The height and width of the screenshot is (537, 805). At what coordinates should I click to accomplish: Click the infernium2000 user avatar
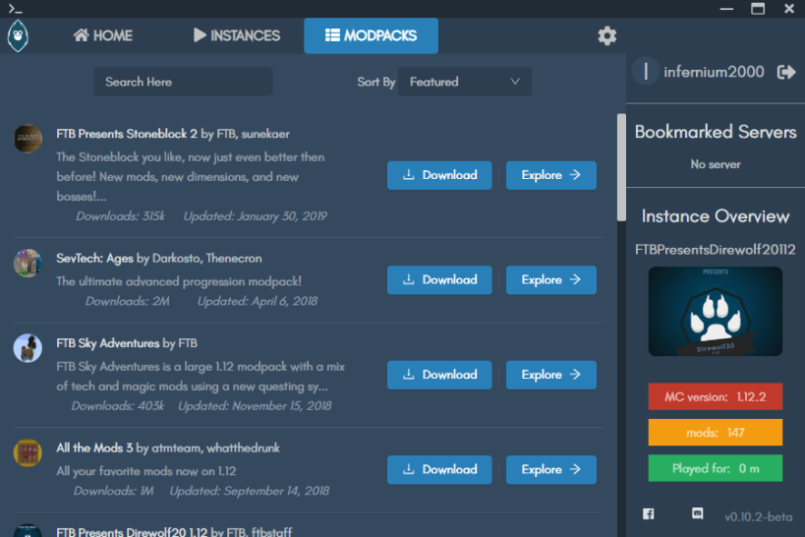(646, 72)
